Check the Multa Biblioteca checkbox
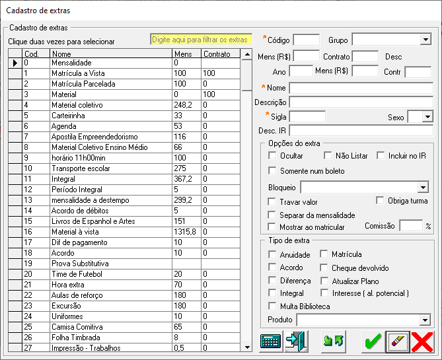Image resolution: width=442 pixels, height=360 pixels. 272,306
